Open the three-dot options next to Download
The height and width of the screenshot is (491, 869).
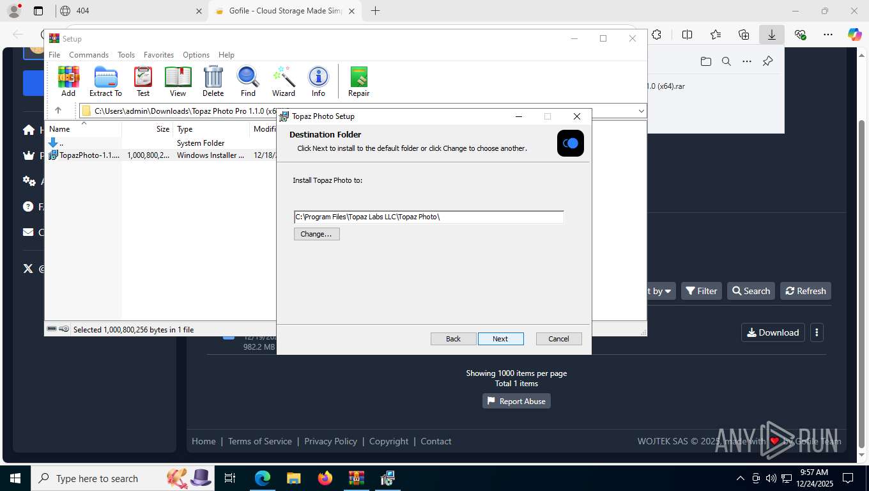coord(817,332)
